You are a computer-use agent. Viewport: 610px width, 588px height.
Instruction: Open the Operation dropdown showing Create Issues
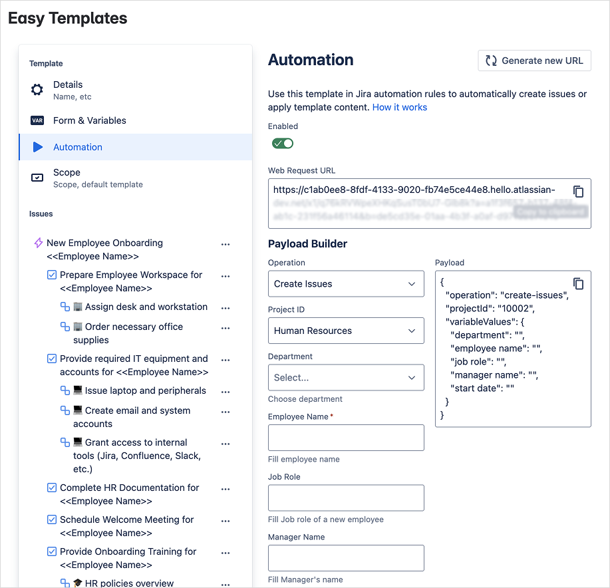345,284
